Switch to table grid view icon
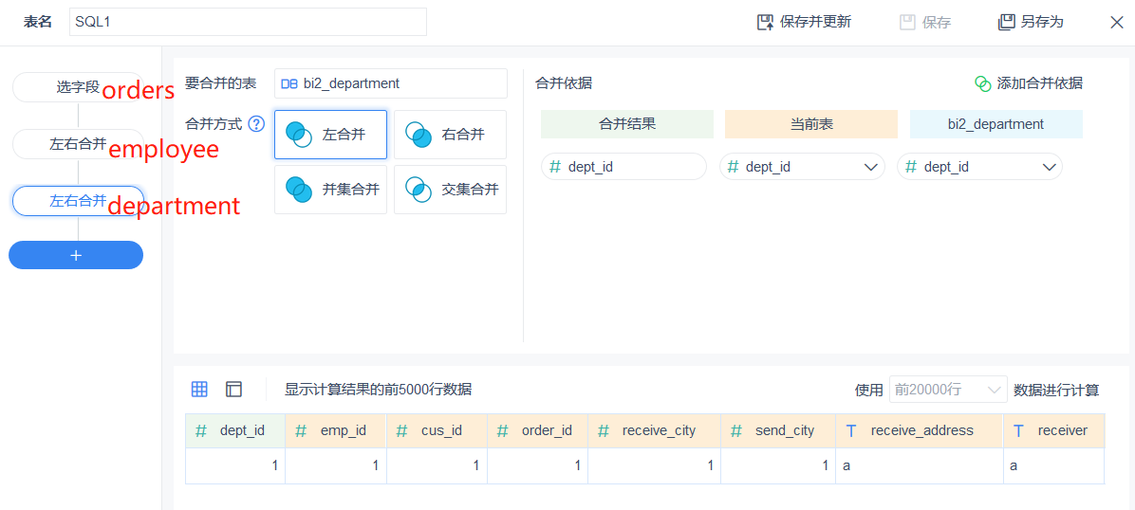 pos(199,389)
